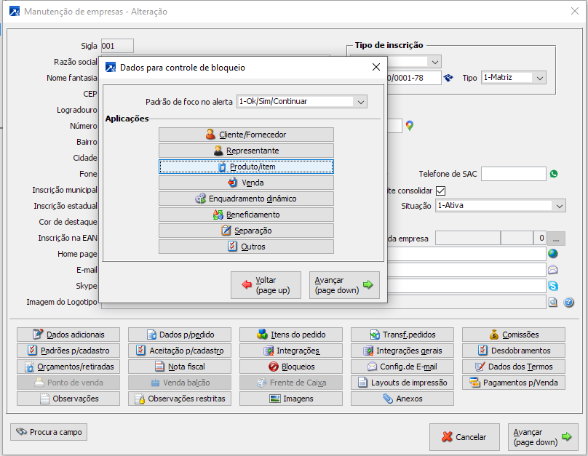
Task: Click the Skype icon
Action: click(x=553, y=286)
